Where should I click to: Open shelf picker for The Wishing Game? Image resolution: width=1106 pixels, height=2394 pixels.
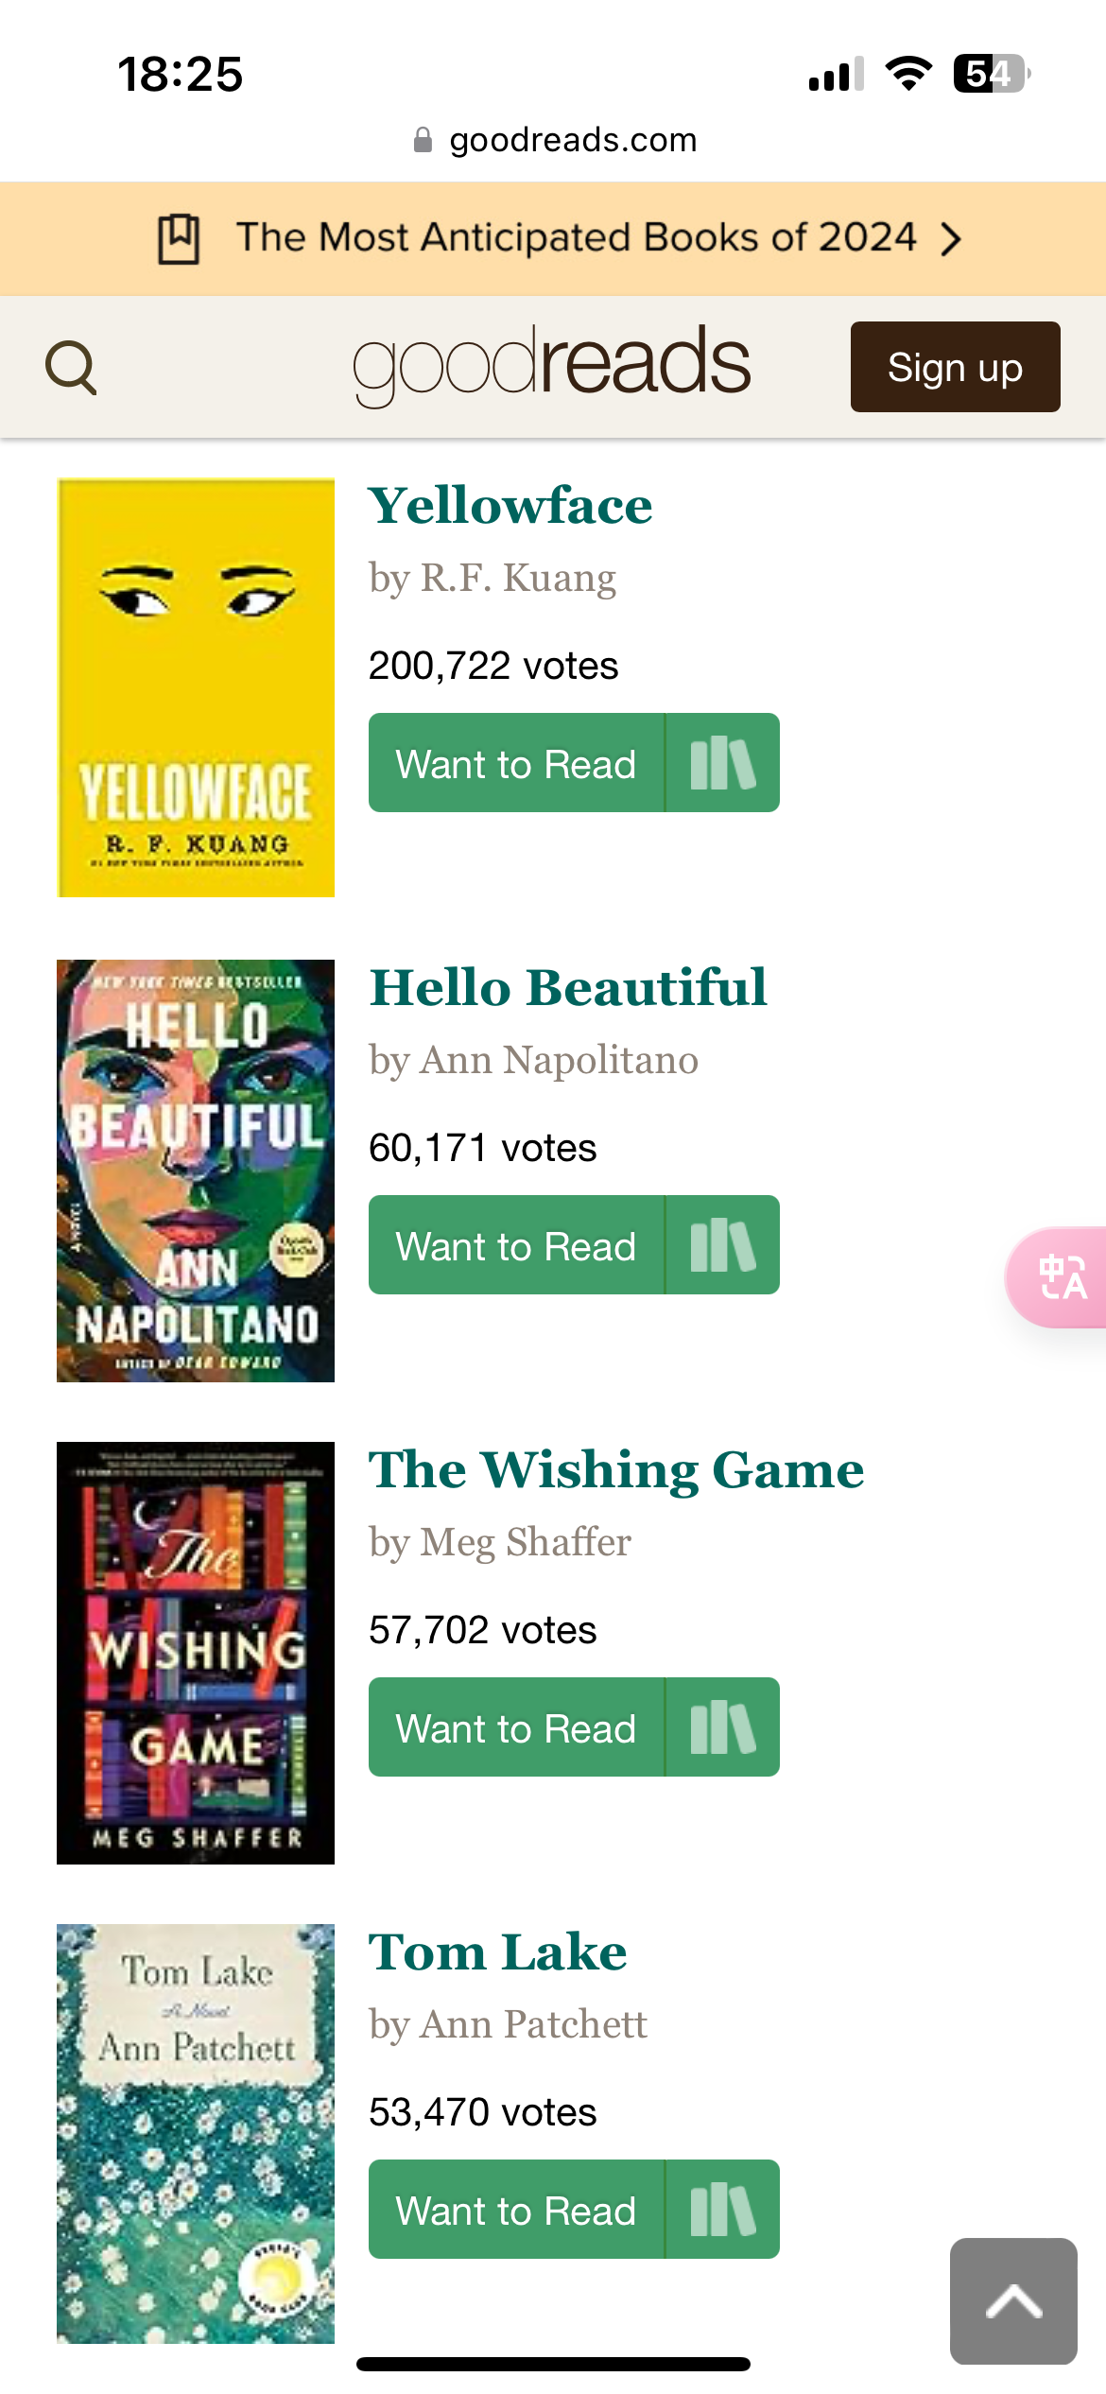tap(723, 1727)
